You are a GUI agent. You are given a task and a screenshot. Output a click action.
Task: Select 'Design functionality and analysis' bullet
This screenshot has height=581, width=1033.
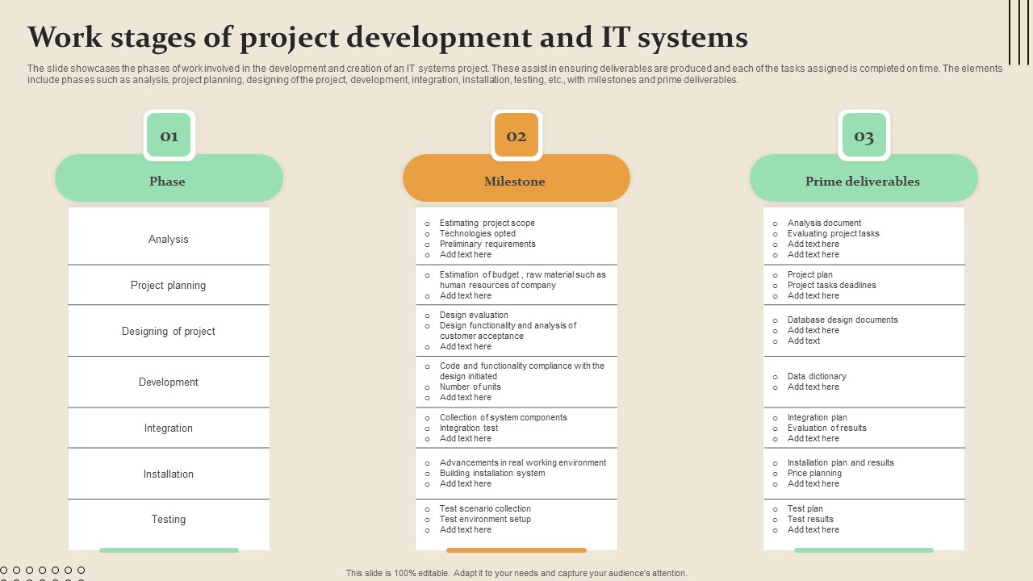pos(508,331)
